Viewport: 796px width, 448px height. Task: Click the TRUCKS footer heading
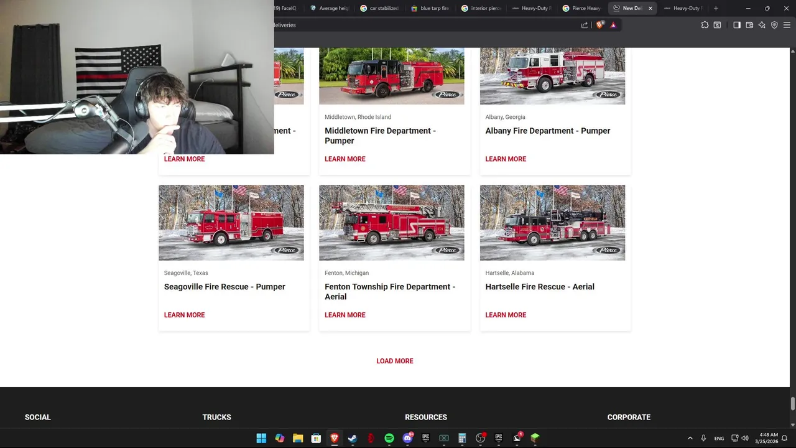[x=216, y=418]
